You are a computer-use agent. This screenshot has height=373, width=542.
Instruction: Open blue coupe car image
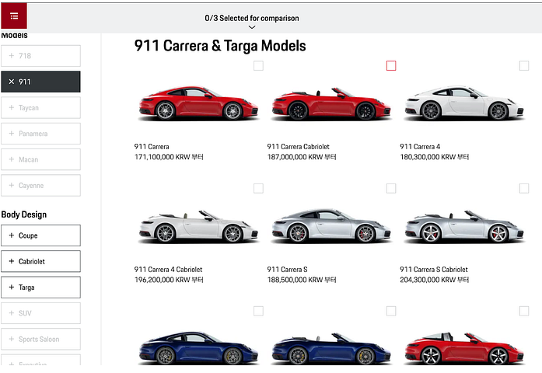click(x=198, y=348)
